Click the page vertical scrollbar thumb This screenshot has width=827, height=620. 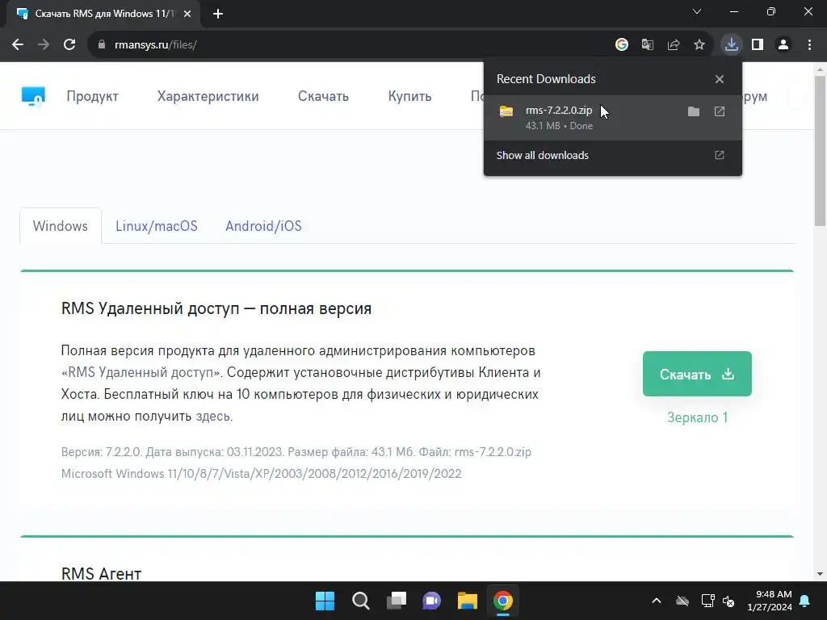(821, 151)
